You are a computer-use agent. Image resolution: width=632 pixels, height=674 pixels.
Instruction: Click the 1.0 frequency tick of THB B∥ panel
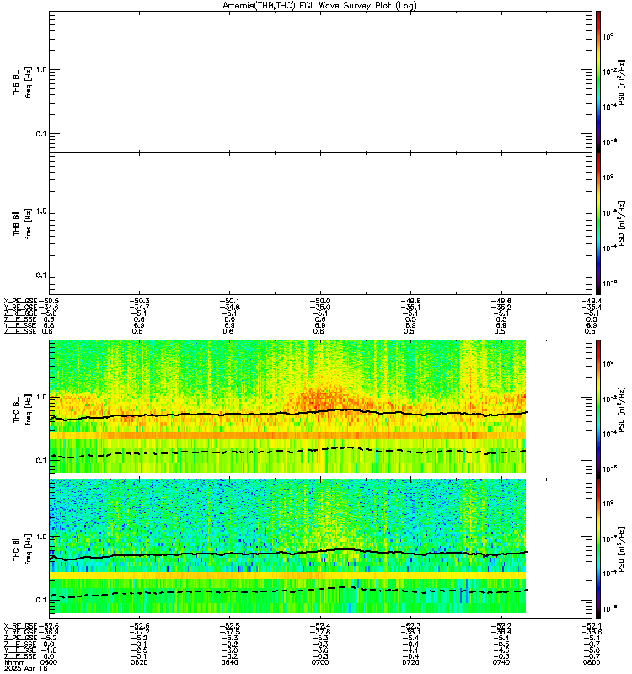(x=41, y=211)
